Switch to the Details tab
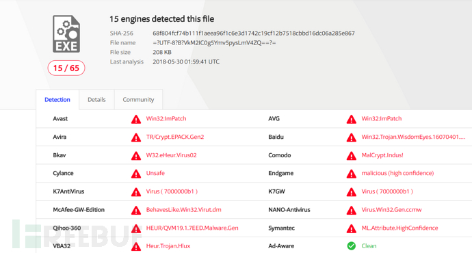 coord(96,100)
